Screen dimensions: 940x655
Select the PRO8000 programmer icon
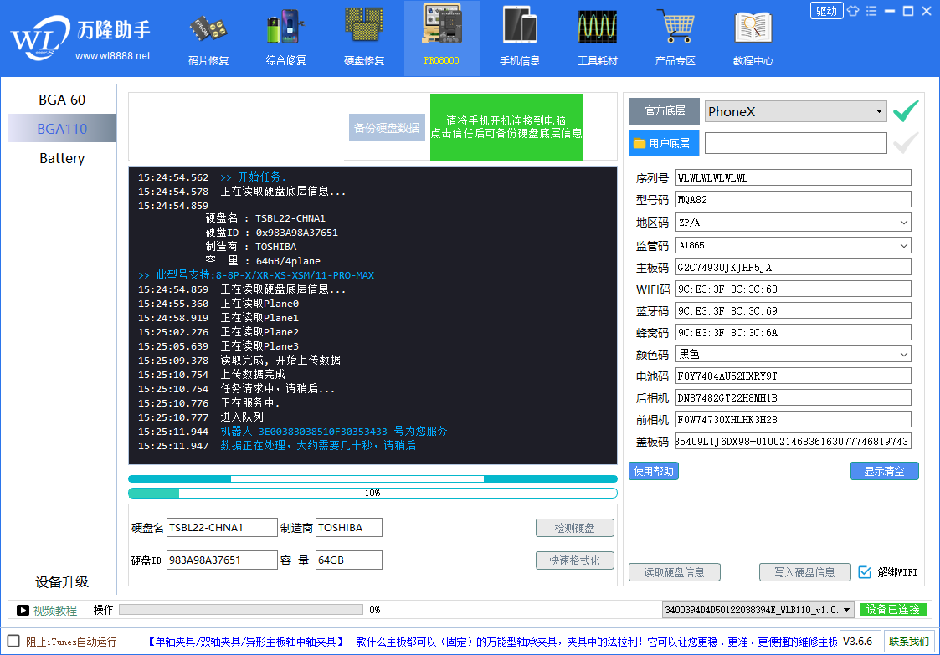click(442, 38)
